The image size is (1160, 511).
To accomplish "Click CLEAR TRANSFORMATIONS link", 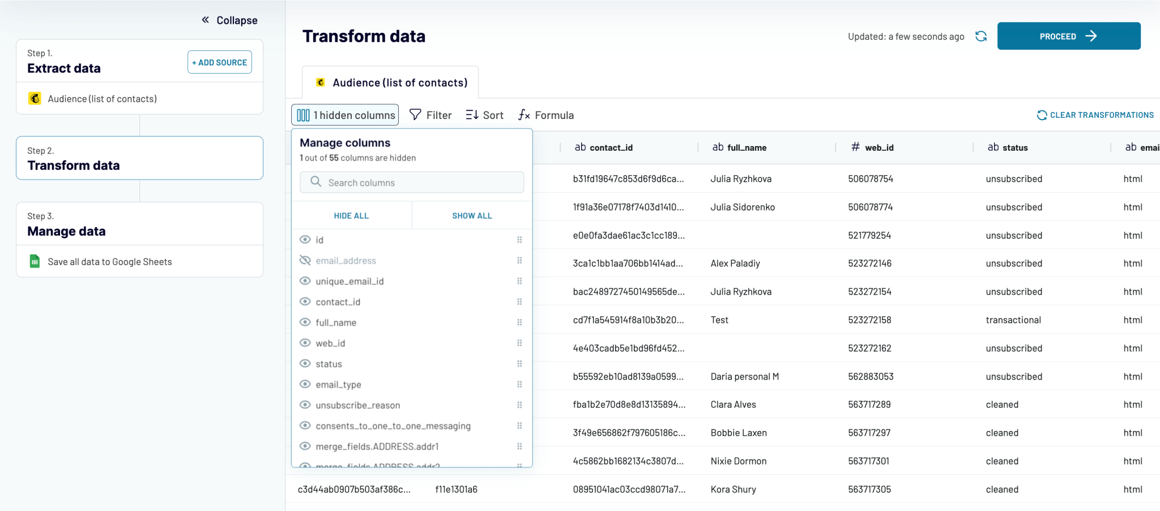I will pyautogui.click(x=1095, y=115).
